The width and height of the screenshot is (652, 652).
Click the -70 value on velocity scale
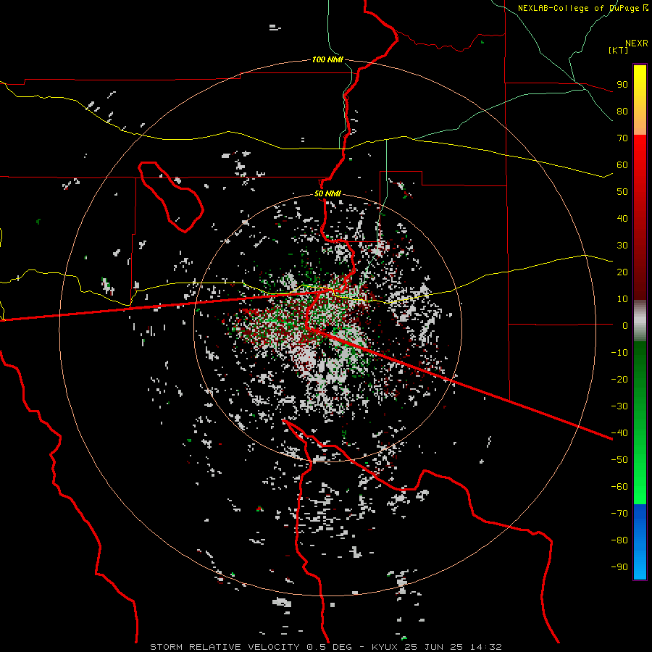619,513
